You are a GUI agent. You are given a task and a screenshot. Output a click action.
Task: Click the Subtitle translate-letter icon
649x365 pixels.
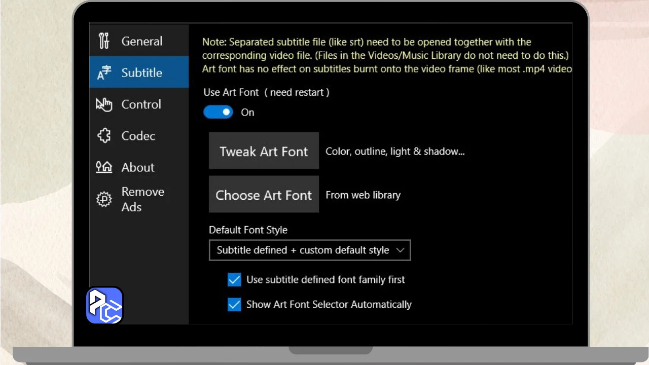(x=104, y=73)
